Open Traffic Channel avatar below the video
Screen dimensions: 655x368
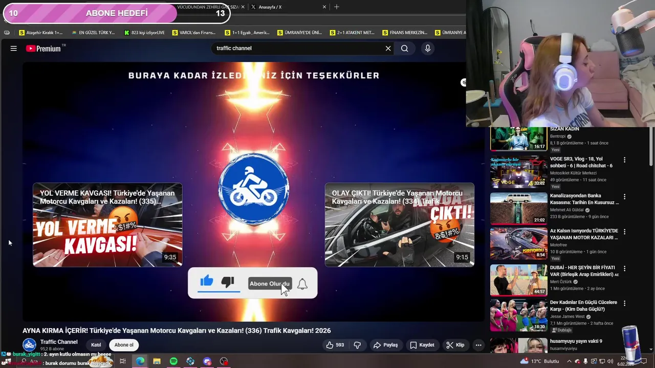(x=30, y=345)
